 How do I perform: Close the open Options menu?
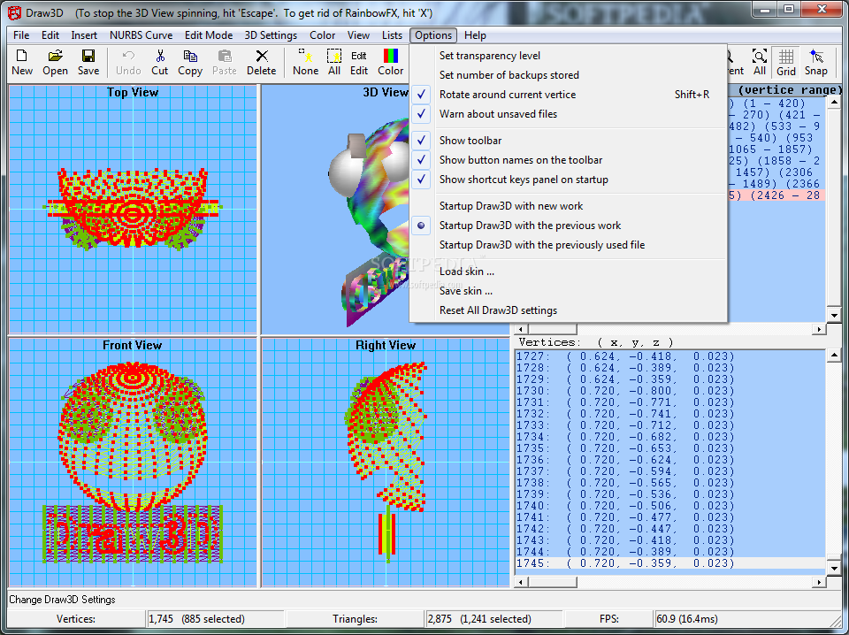[433, 35]
